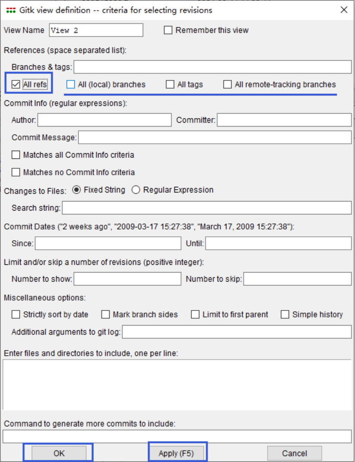Image resolution: width=355 pixels, height=462 pixels.
Task: Focus the Since date field
Action: coord(108,243)
